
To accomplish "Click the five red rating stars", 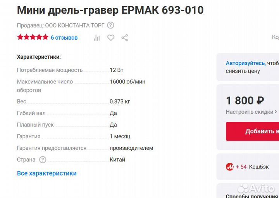I will point(33,37).
